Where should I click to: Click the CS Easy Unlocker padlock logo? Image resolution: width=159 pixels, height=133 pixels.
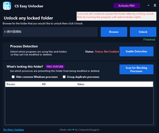pos(7,6)
